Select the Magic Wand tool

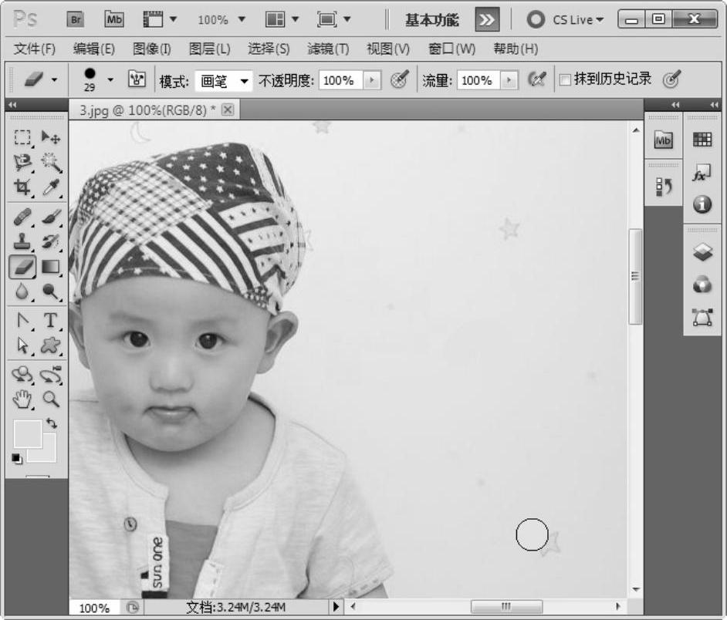pos(51,162)
